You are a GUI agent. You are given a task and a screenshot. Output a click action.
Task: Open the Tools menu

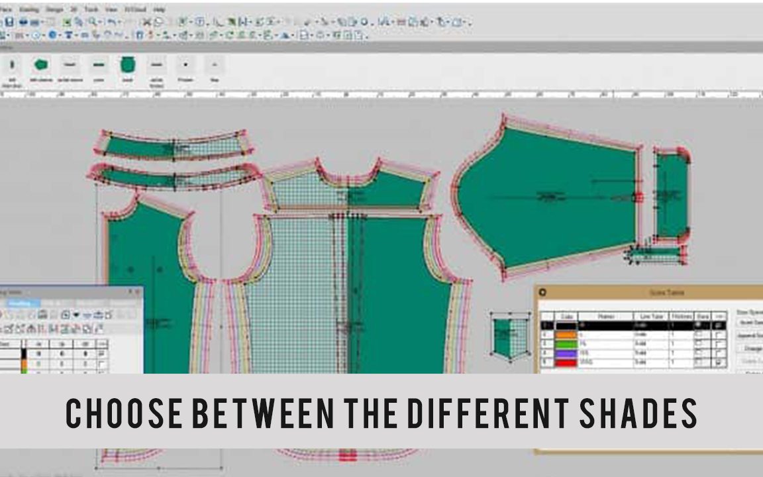[91, 9]
